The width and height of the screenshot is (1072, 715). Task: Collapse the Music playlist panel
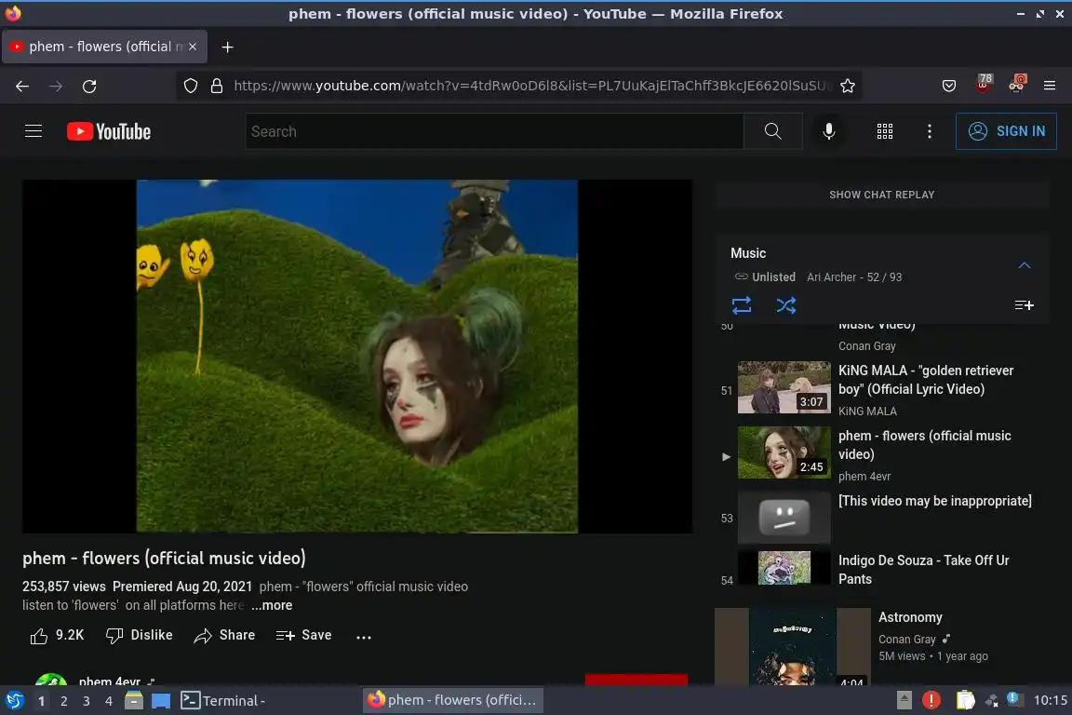tap(1025, 265)
